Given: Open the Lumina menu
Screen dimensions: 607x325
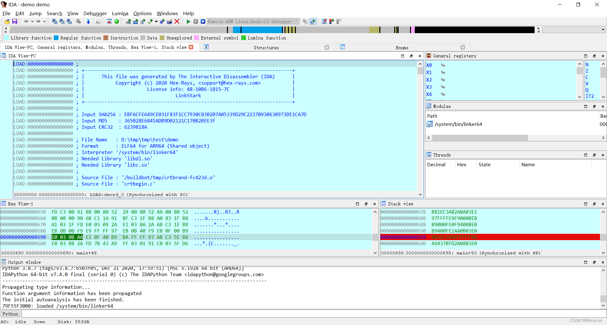Looking at the screenshot, I should (120, 13).
